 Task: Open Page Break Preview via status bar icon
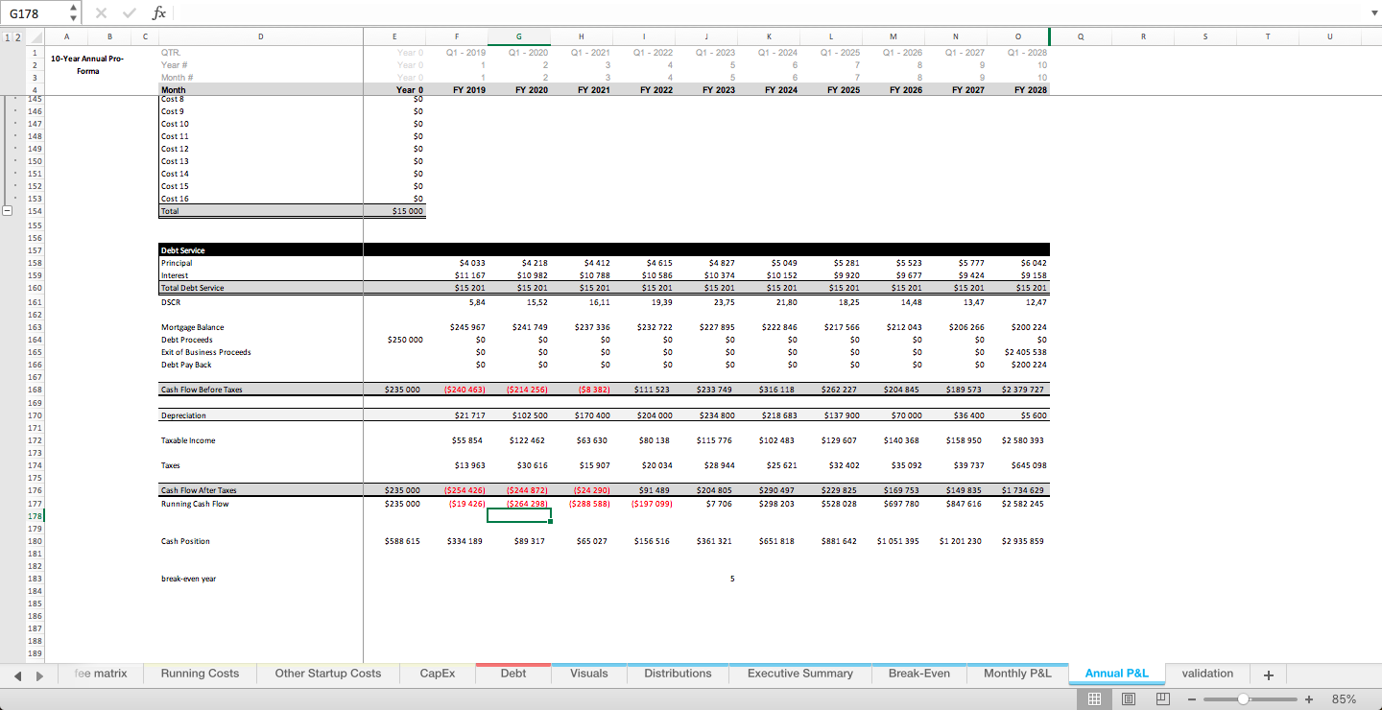1162,698
